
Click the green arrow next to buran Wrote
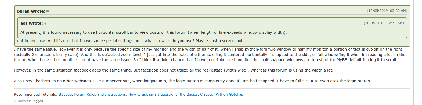tap(48, 11)
